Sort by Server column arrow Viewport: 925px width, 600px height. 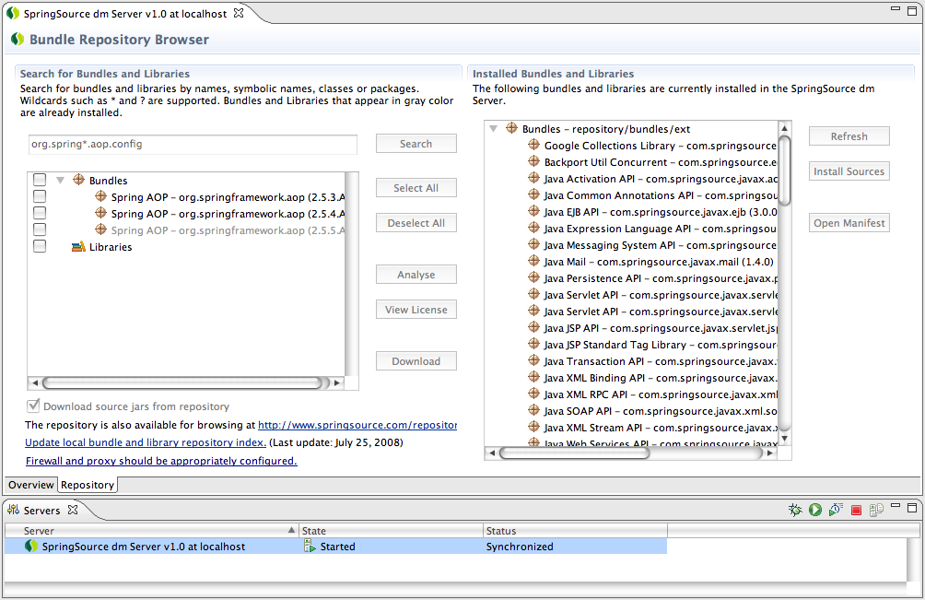click(291, 530)
